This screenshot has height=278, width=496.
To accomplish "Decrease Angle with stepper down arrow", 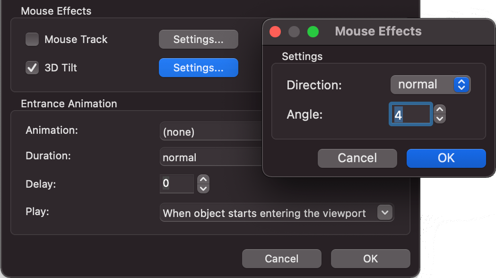I will tap(440, 119).
